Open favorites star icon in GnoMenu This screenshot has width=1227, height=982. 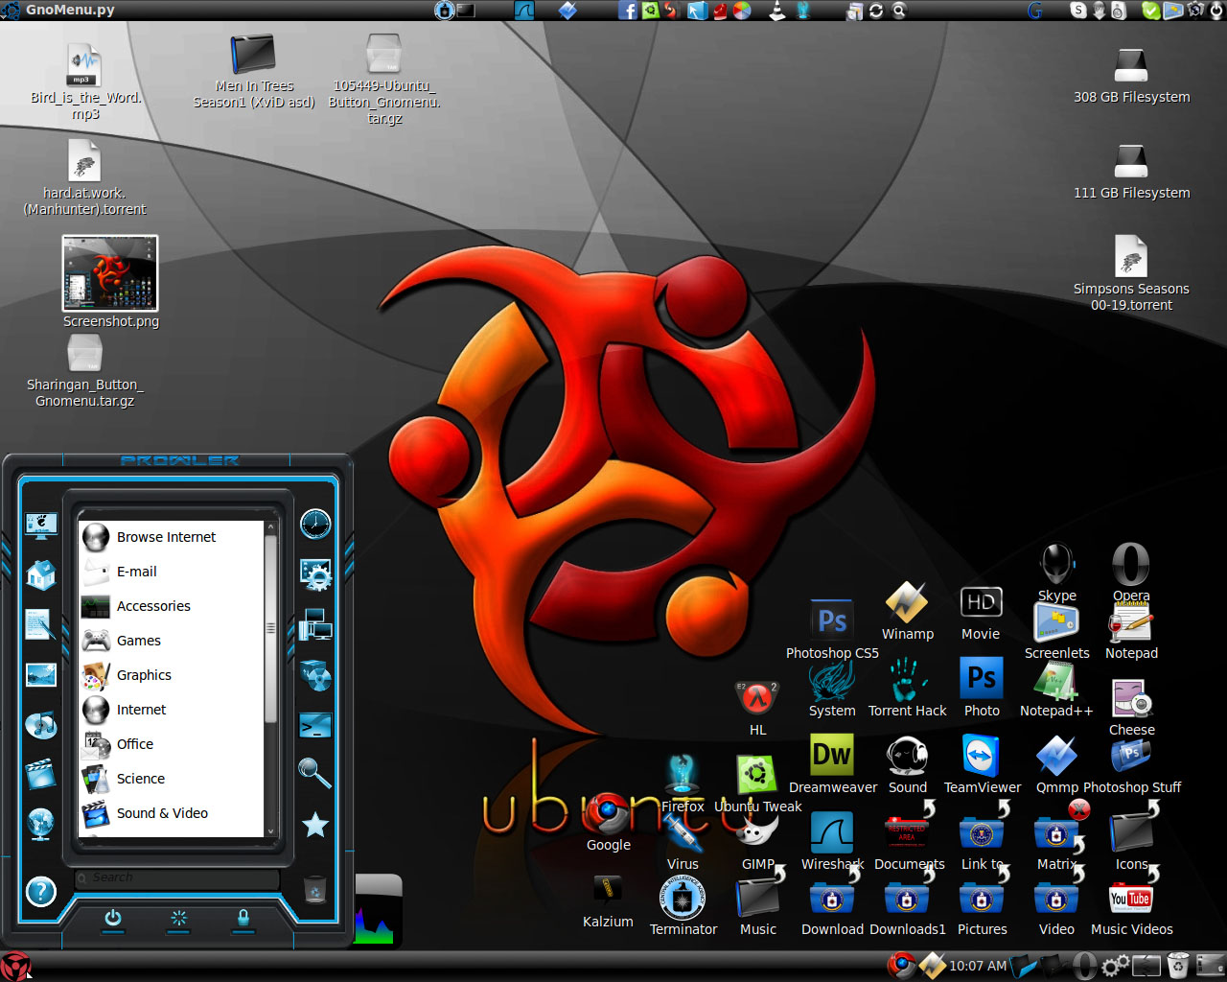pyautogui.click(x=315, y=824)
